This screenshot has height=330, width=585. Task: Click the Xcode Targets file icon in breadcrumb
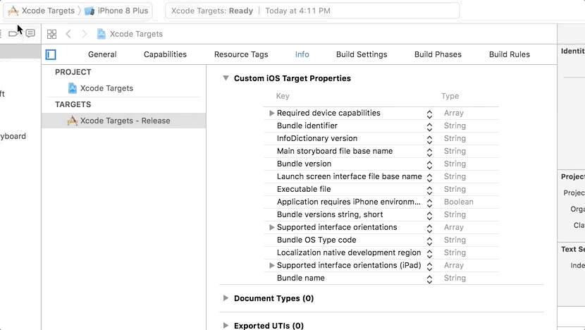pyautogui.click(x=101, y=34)
